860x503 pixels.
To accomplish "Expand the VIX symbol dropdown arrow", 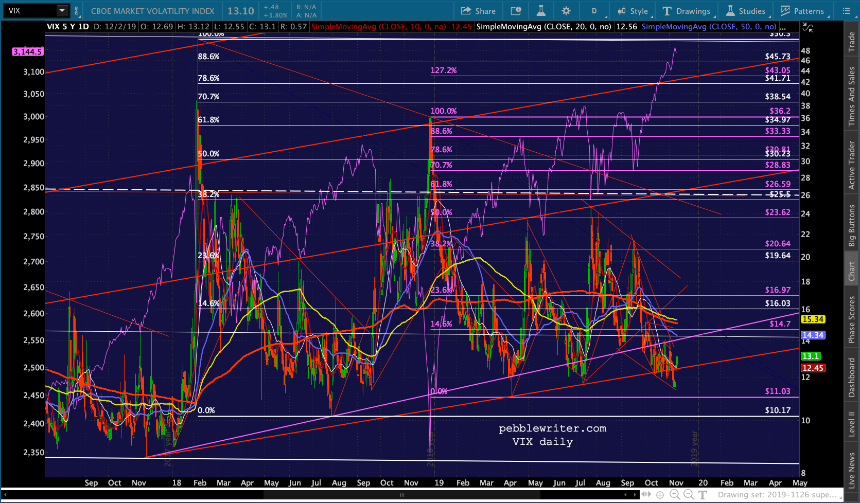I will (62, 11).
